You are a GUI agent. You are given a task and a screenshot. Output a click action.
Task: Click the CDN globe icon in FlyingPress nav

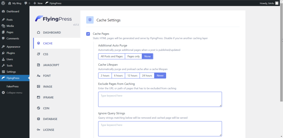[38, 108]
